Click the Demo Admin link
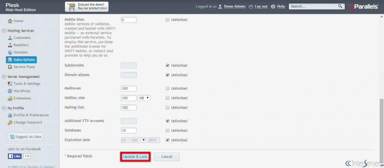This screenshot has width=384, height=168. click(235, 7)
